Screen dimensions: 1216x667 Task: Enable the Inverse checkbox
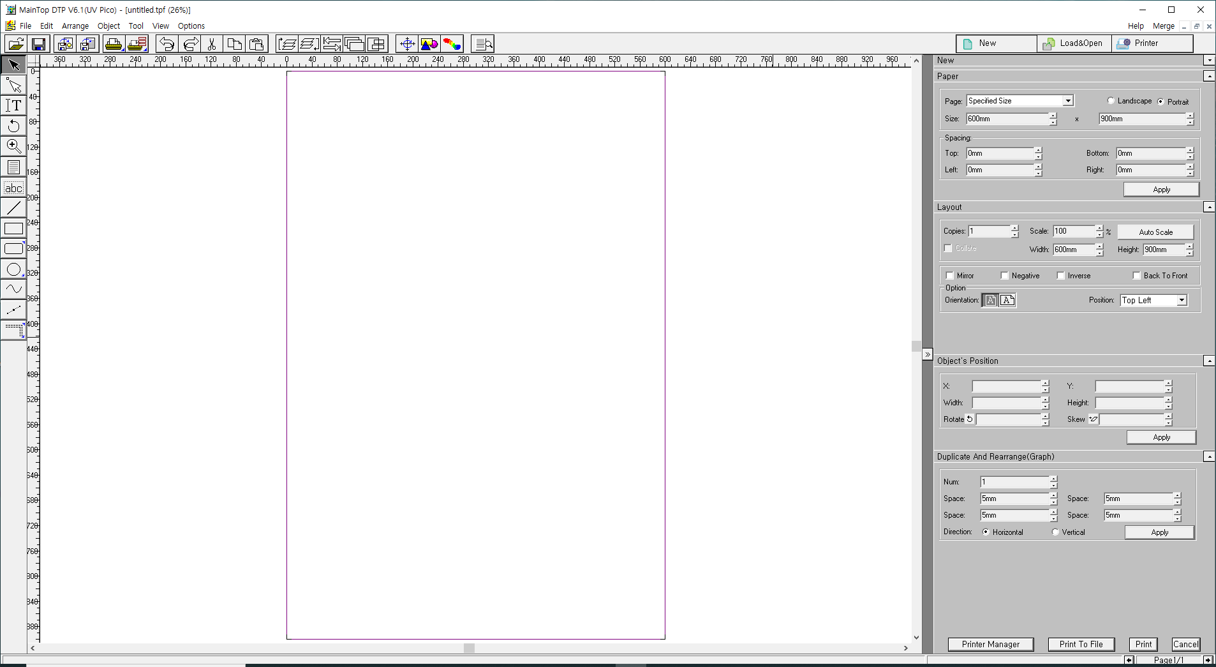tap(1061, 276)
